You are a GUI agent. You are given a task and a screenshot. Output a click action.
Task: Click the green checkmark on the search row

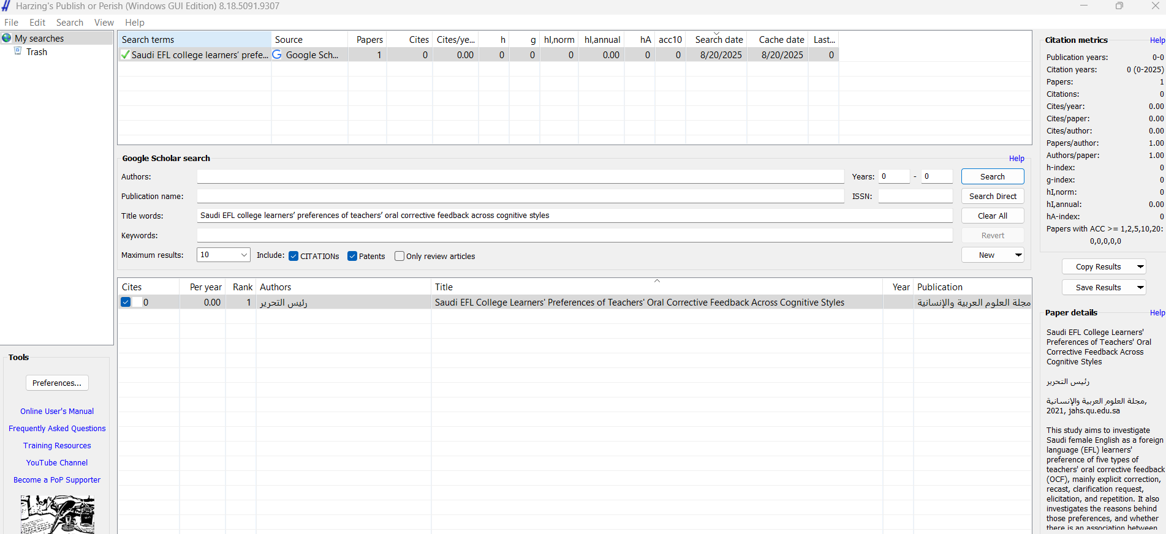(126, 55)
